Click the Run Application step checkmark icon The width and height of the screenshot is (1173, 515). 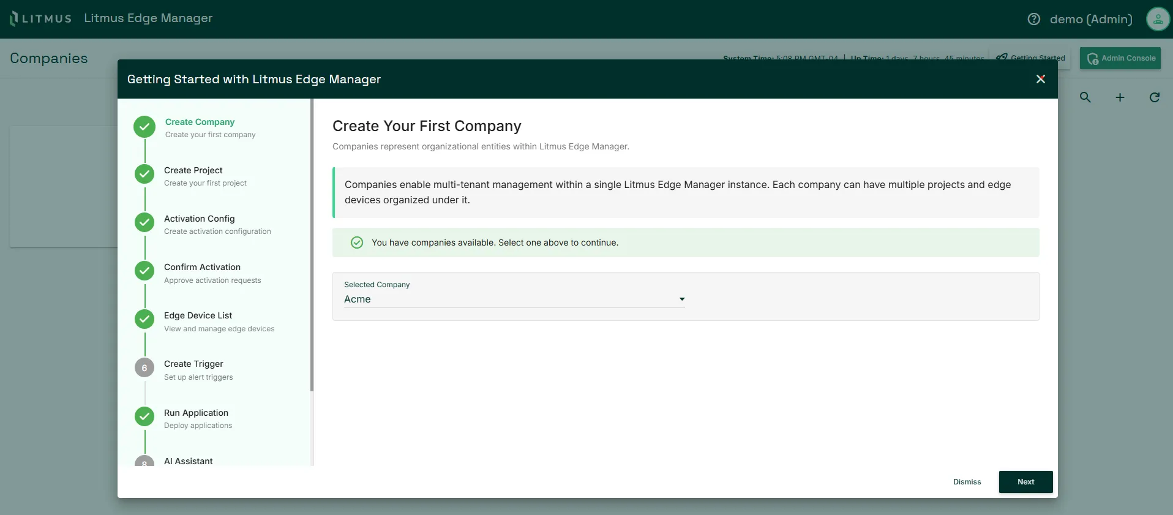pyautogui.click(x=144, y=416)
